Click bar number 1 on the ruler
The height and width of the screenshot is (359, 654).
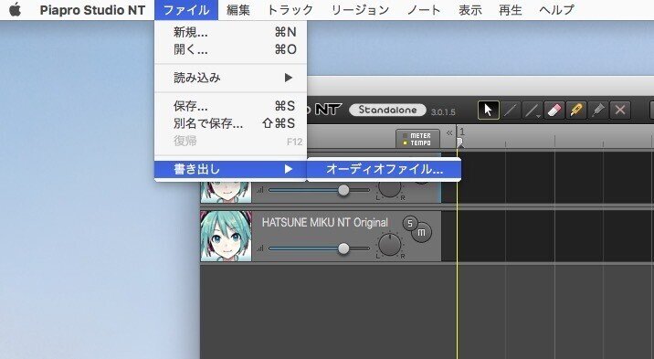click(462, 132)
